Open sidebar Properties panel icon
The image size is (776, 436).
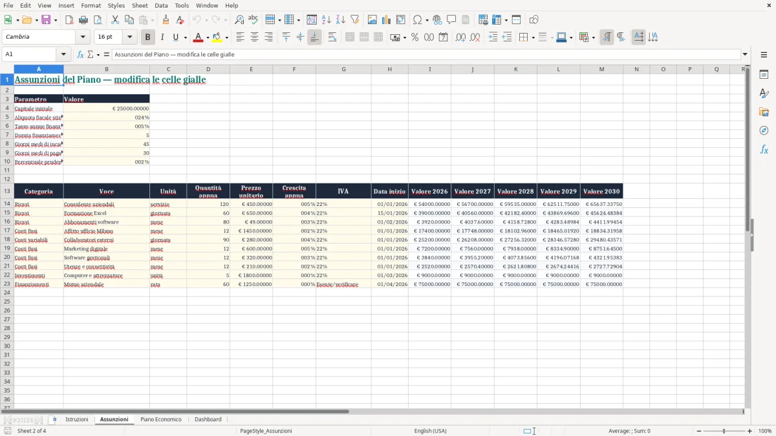coord(764,75)
